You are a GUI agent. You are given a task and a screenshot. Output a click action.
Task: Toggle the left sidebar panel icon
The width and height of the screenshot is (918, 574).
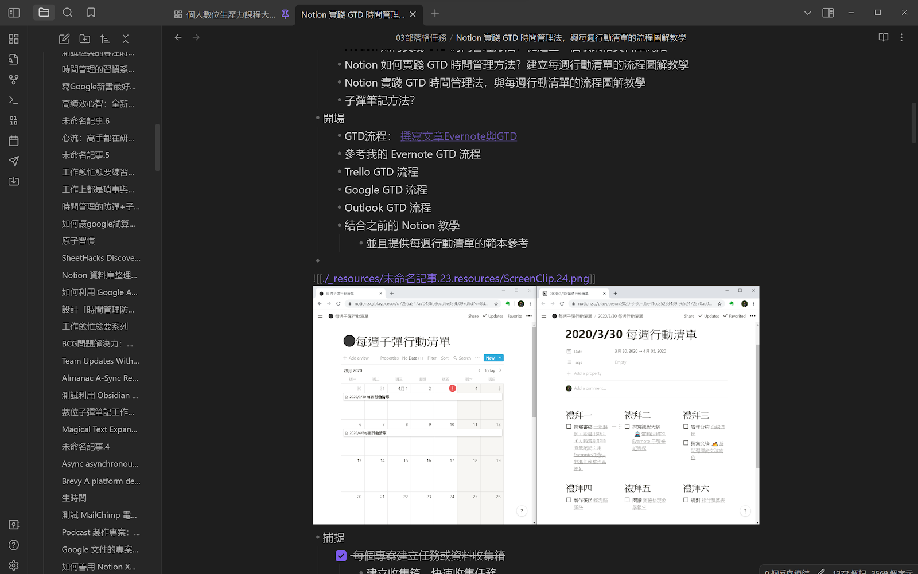tap(14, 13)
